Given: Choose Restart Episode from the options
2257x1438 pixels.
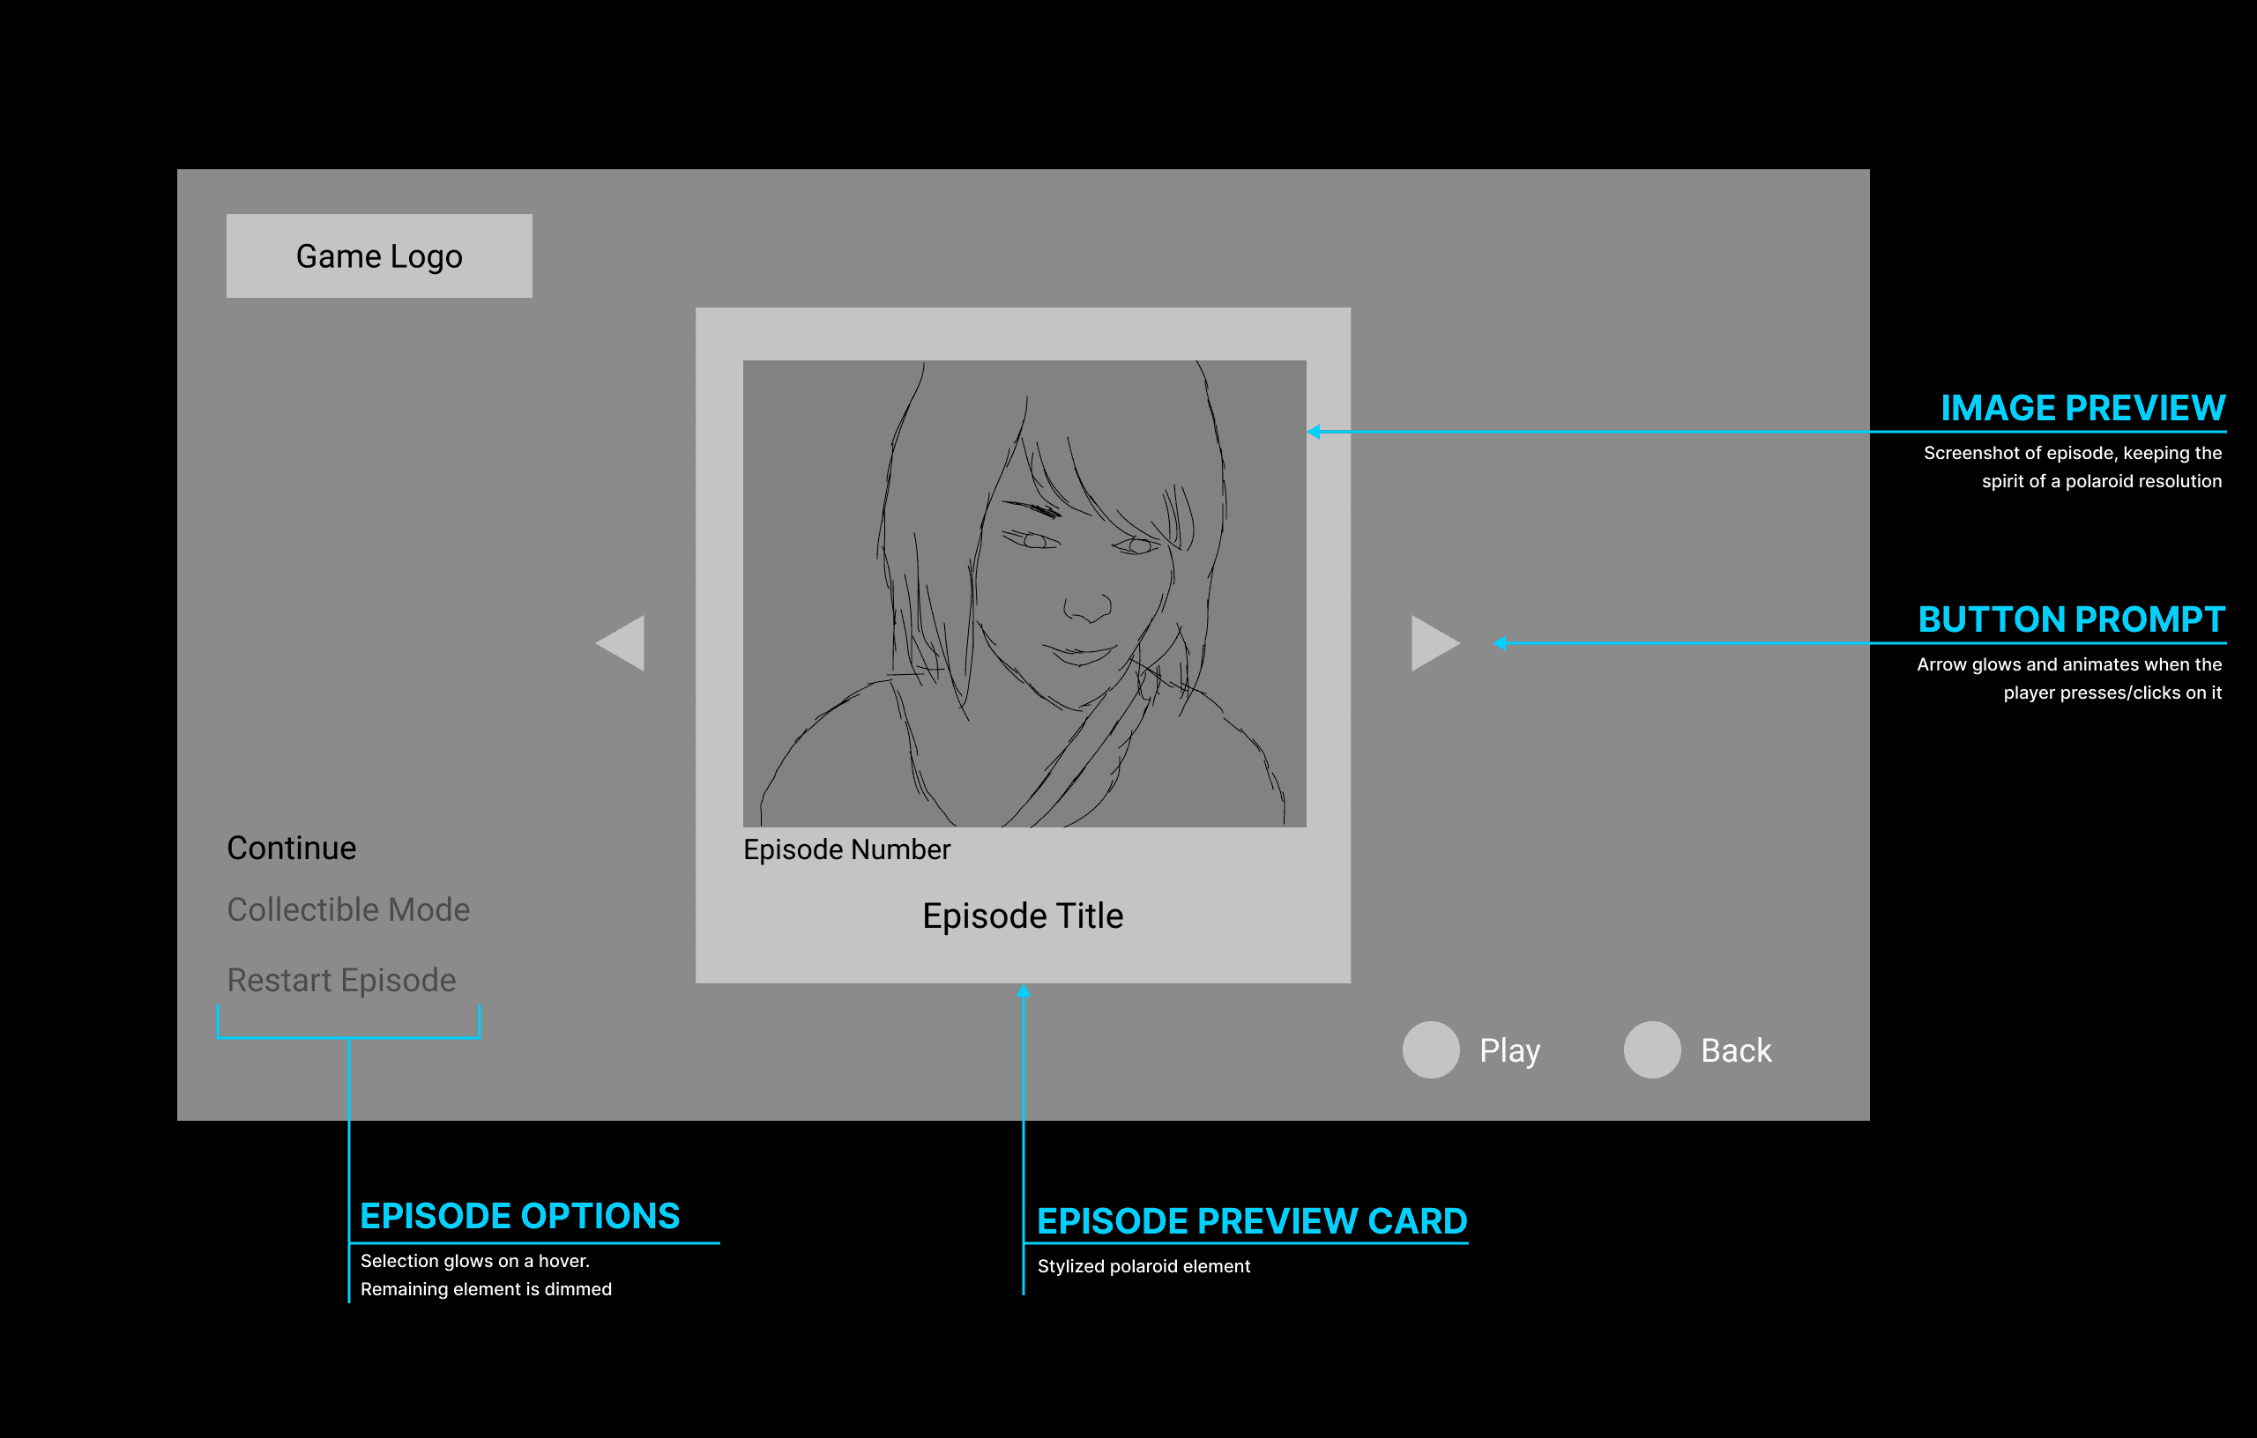Looking at the screenshot, I should point(341,980).
